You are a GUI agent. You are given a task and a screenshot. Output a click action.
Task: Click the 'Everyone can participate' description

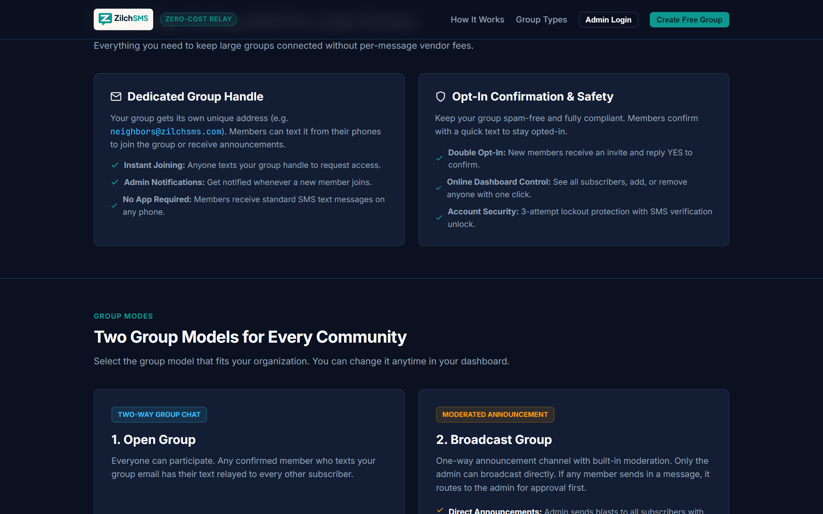pos(243,468)
